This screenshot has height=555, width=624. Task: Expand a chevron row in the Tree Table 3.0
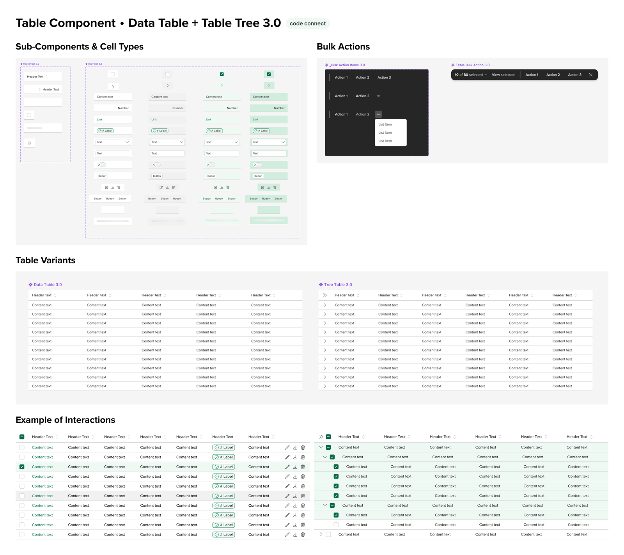click(x=324, y=305)
